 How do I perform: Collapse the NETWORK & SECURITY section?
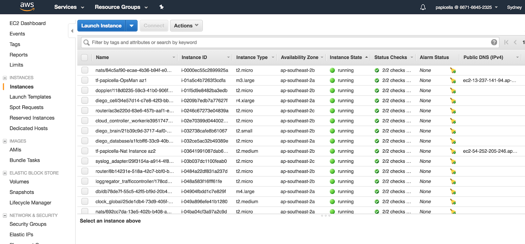point(5,216)
